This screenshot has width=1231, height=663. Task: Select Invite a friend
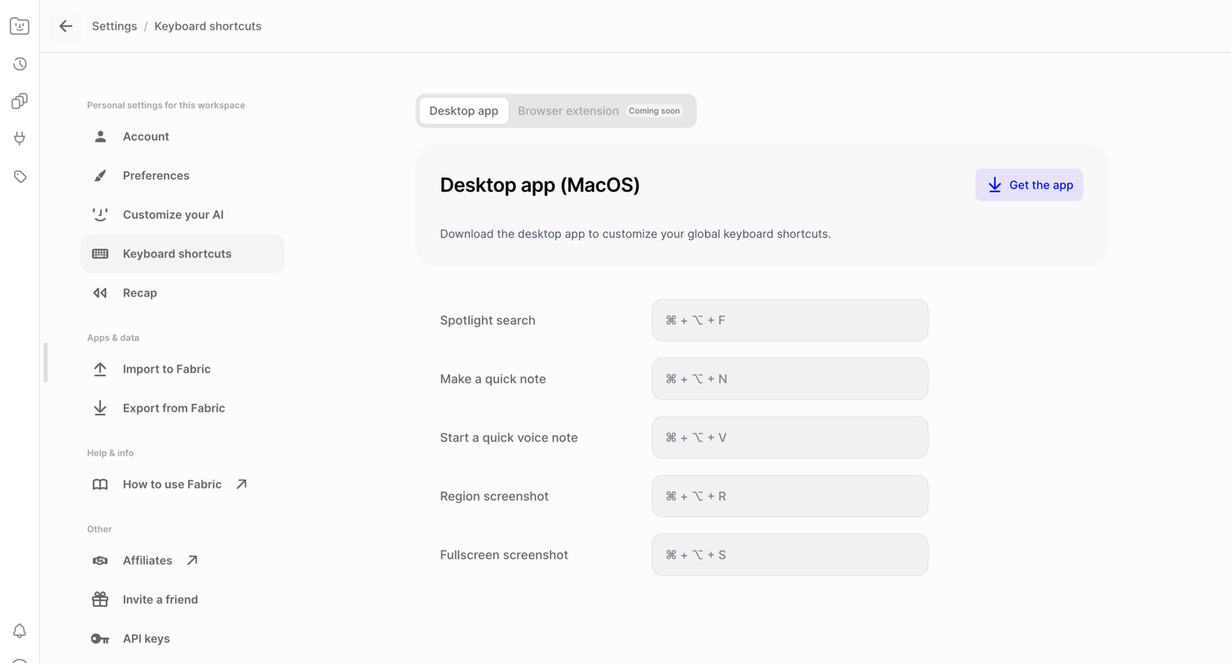click(182, 599)
